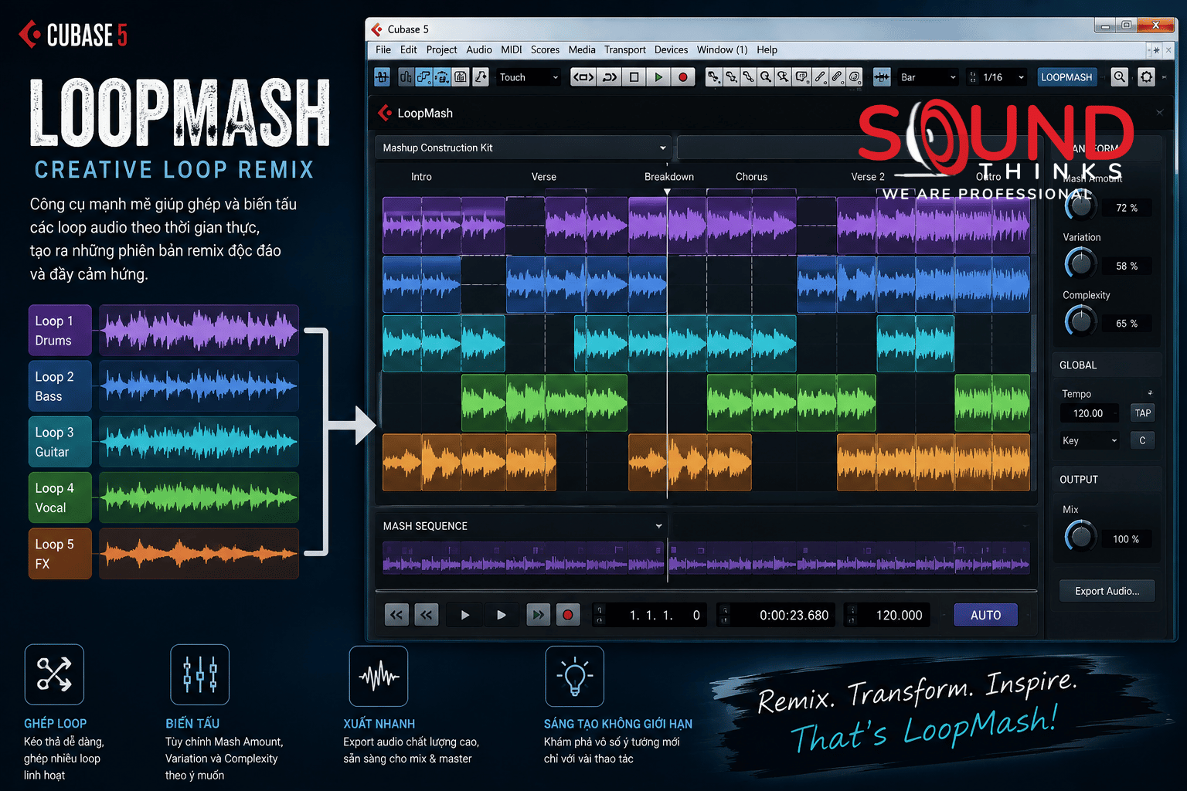Click the Mix output knob
The width and height of the screenshot is (1187, 791).
[1080, 535]
